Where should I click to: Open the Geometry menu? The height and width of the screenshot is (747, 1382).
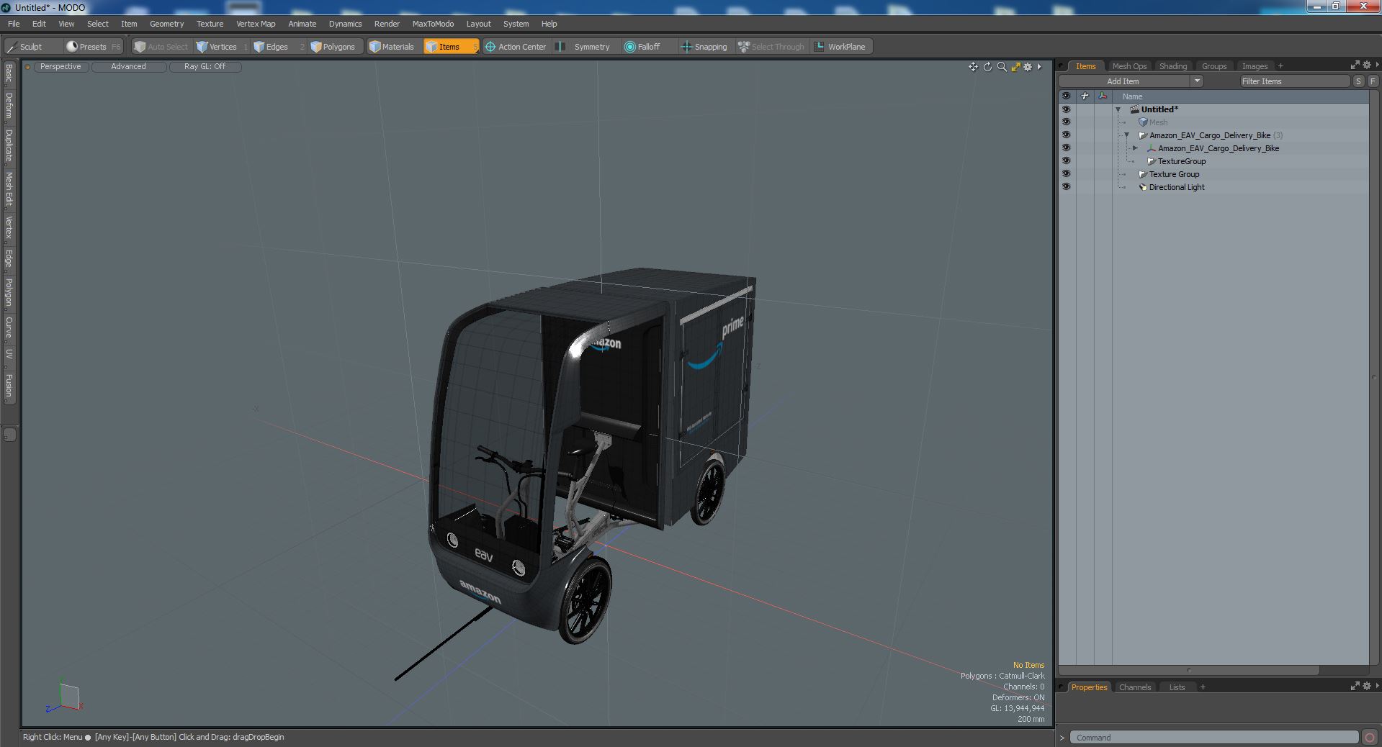[x=166, y=24]
